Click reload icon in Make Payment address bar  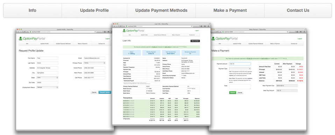pyautogui.click(x=288, y=32)
